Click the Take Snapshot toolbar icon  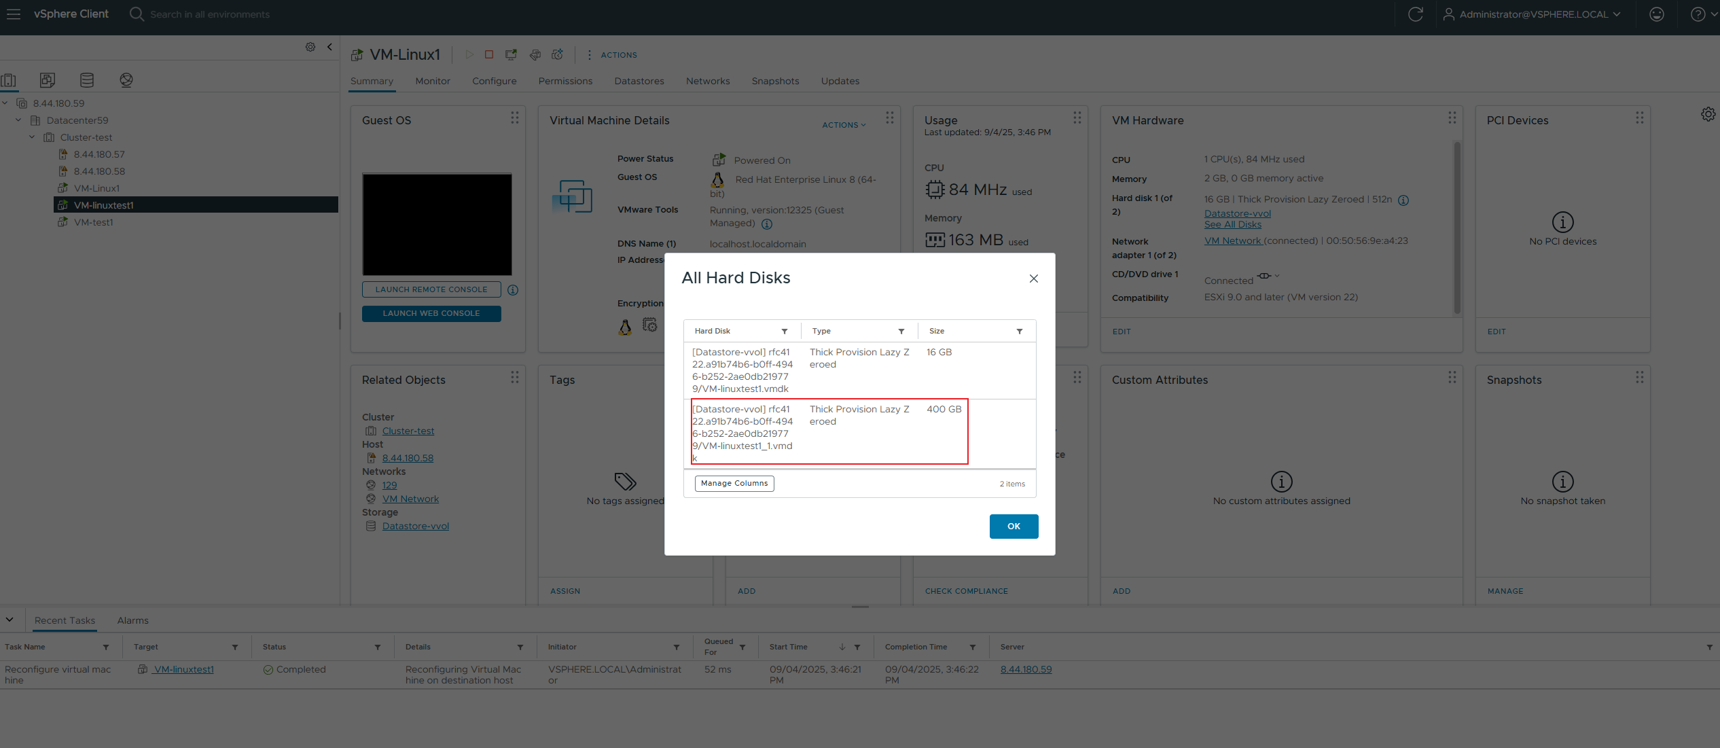click(558, 54)
